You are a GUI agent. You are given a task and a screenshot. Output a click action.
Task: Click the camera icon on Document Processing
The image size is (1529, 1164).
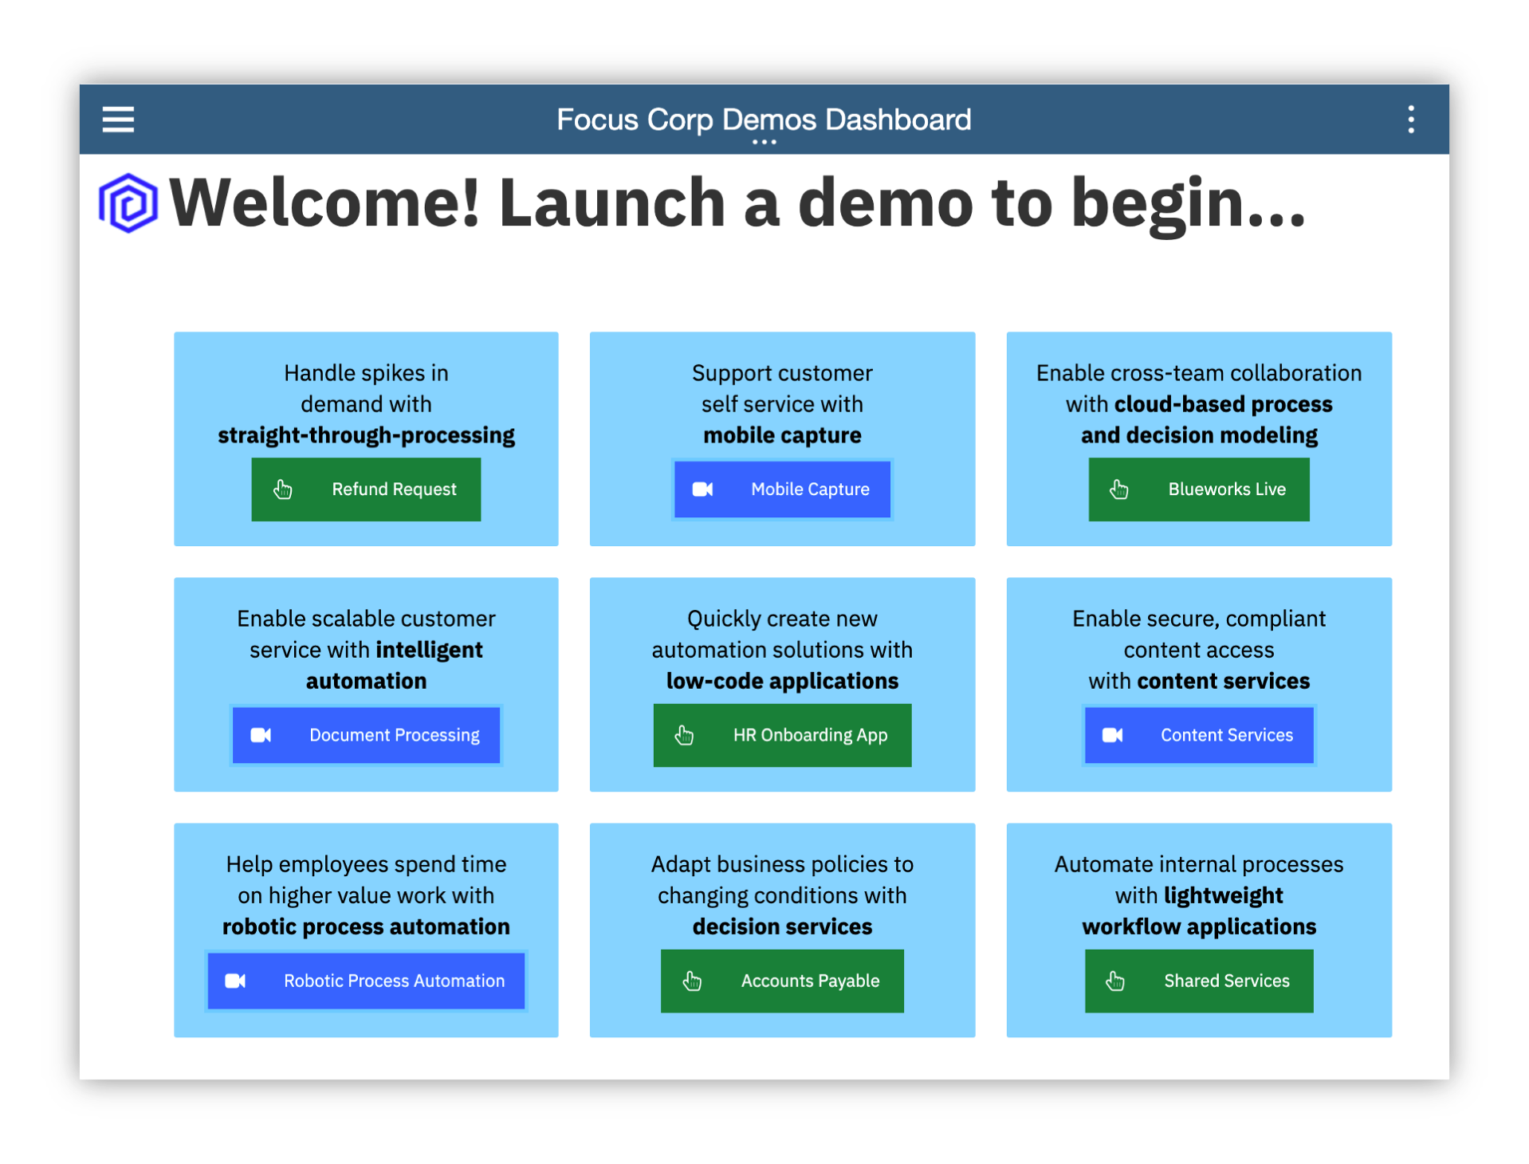[x=261, y=734]
